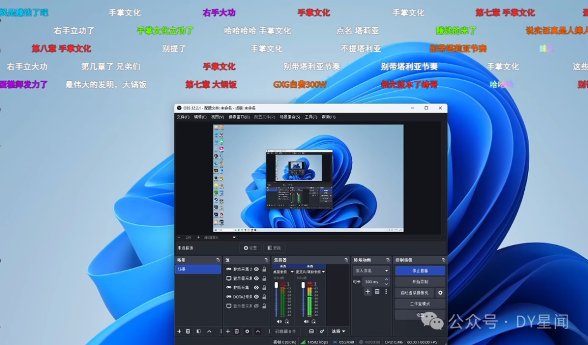
Task: Remove selected source using 来源 trash icon
Action: tap(237, 331)
